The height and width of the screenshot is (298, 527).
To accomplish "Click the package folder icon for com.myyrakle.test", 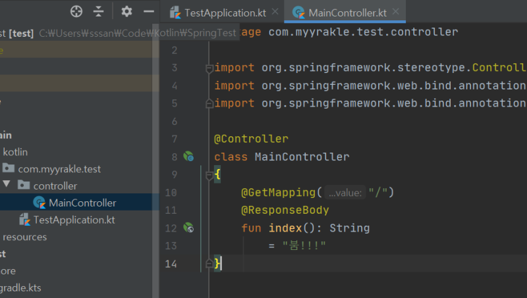I will (x=9, y=168).
